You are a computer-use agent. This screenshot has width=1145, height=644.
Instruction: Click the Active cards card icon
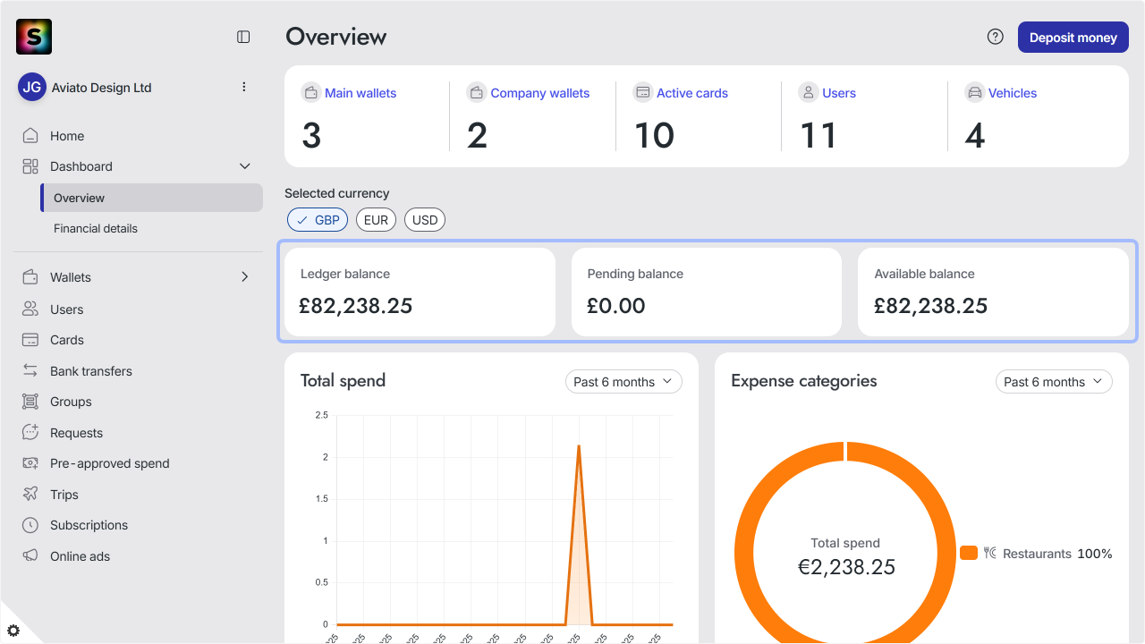pos(642,92)
